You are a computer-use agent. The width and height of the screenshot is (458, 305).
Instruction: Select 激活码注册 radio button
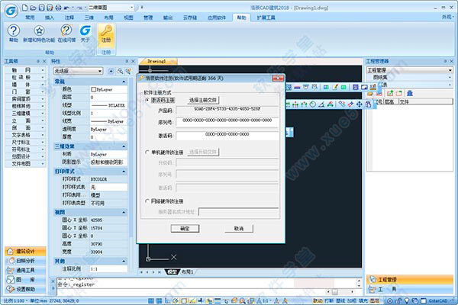(x=147, y=99)
